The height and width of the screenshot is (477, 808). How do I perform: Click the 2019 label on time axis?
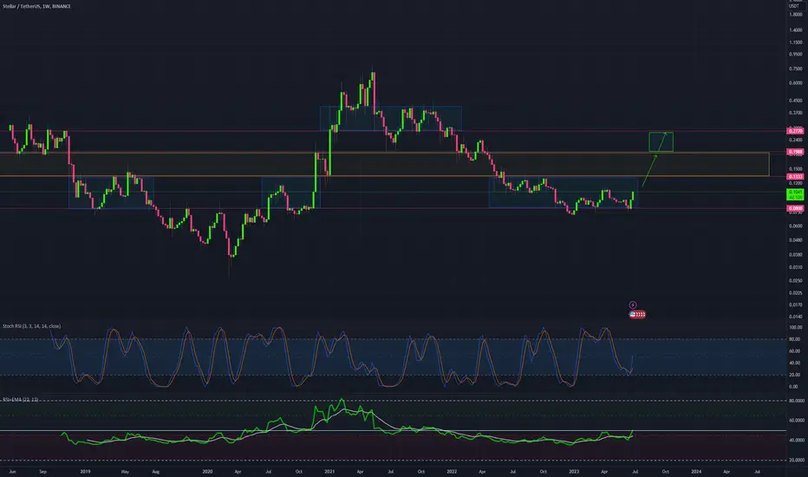[86, 471]
